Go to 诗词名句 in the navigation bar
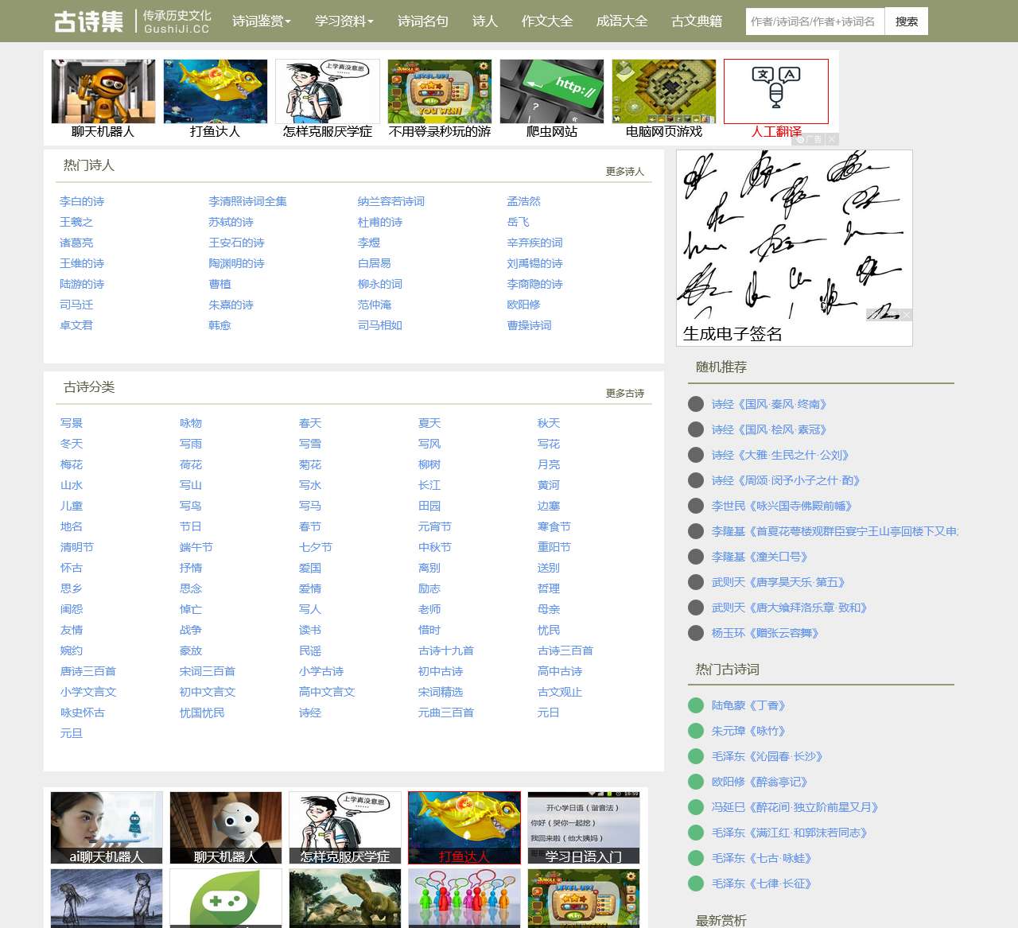Screen dimensions: 1018x928 click(x=422, y=21)
